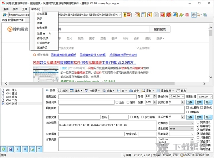
Task: Click the gear settings toolbar icon
Action: click(x=194, y=15)
